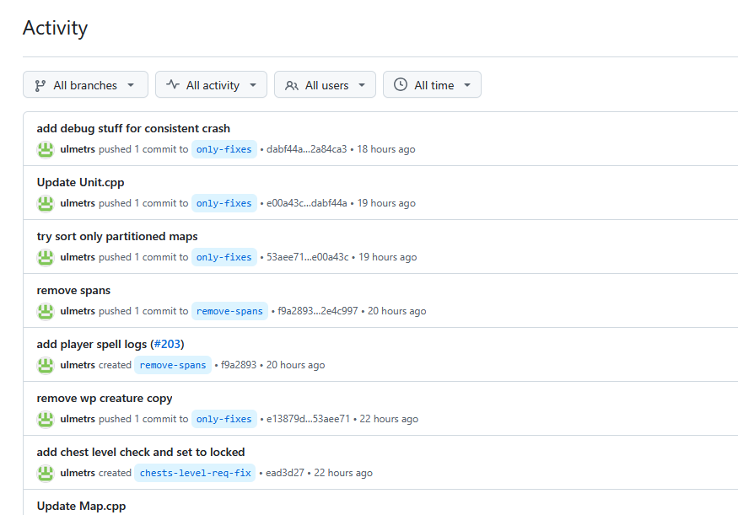Open the All branches dropdown
738x515 pixels.
(85, 84)
